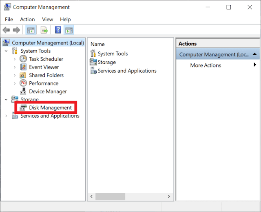Image resolution: width=261 pixels, height=212 pixels.
Task: Click the Device Manager icon in tree
Action: pos(23,91)
